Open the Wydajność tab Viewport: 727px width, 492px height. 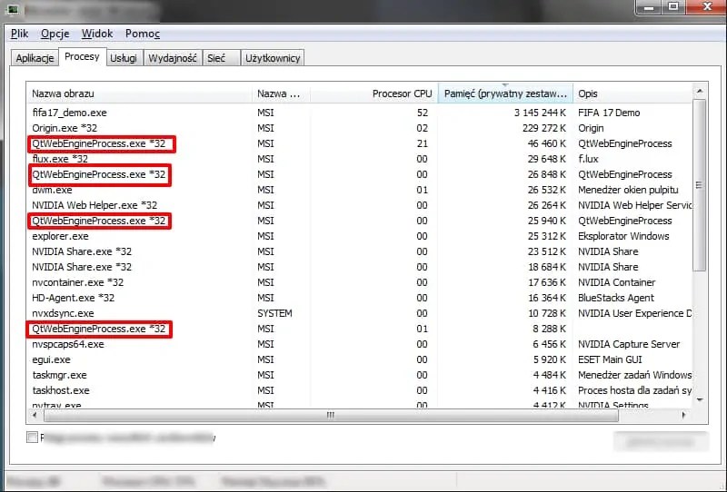tap(173, 58)
